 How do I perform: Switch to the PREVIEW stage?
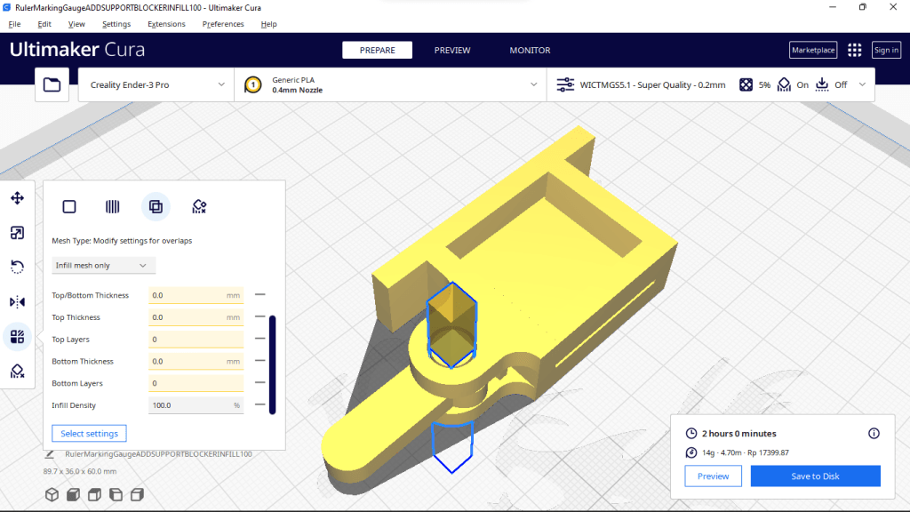pos(452,50)
